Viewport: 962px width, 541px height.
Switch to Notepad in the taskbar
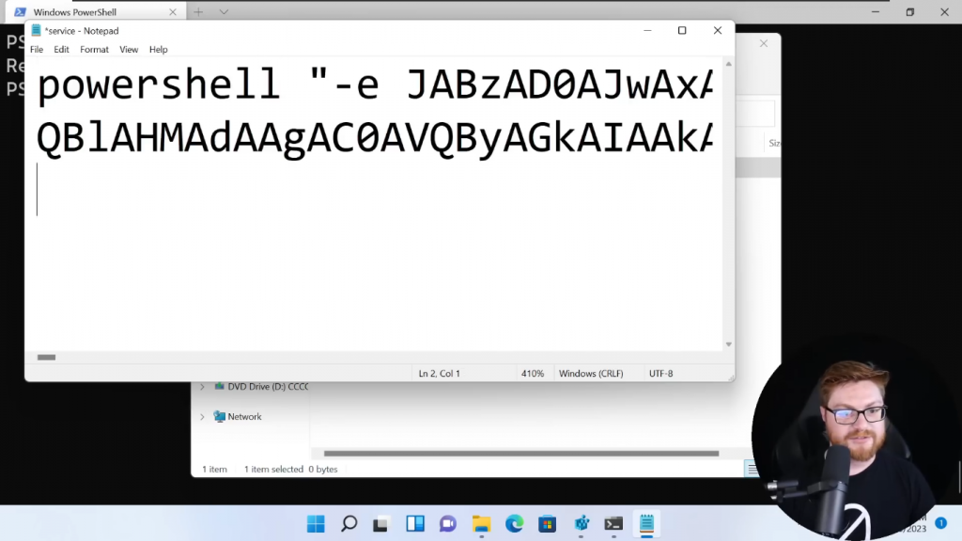[x=646, y=524]
